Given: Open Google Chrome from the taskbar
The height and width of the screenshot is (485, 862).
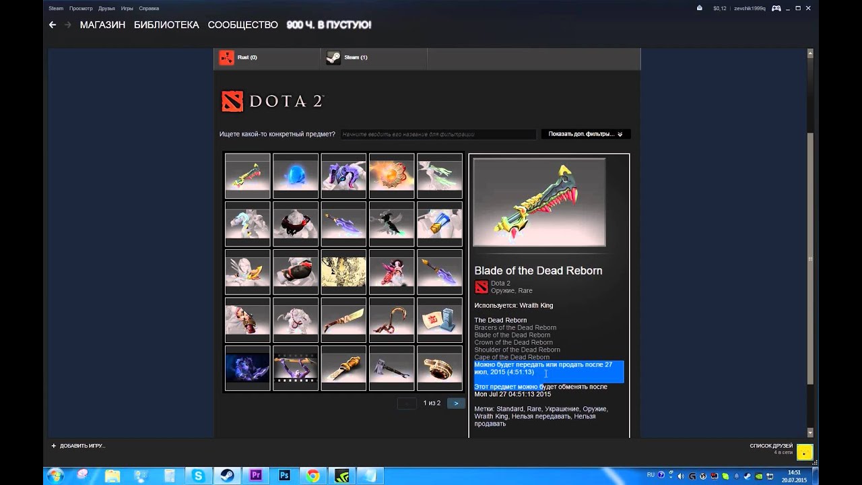Looking at the screenshot, I should (312, 476).
